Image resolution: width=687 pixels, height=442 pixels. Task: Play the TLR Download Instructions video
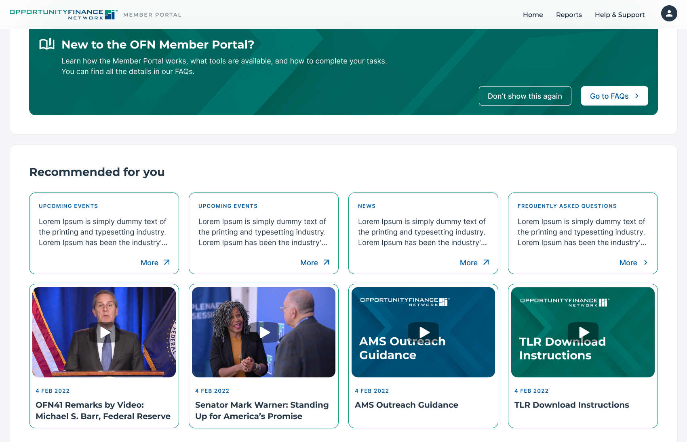(583, 332)
